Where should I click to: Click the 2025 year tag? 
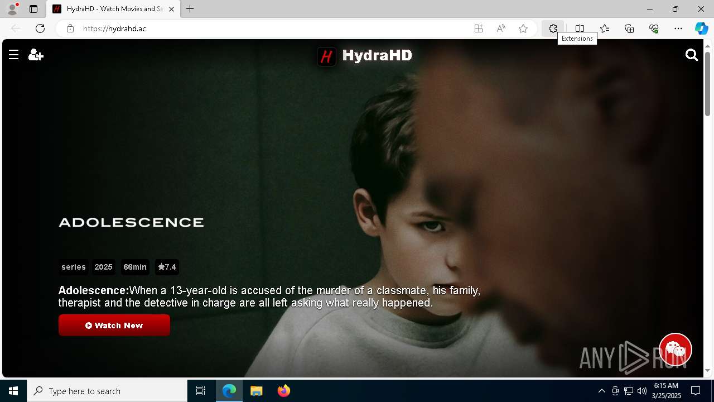pos(104,267)
